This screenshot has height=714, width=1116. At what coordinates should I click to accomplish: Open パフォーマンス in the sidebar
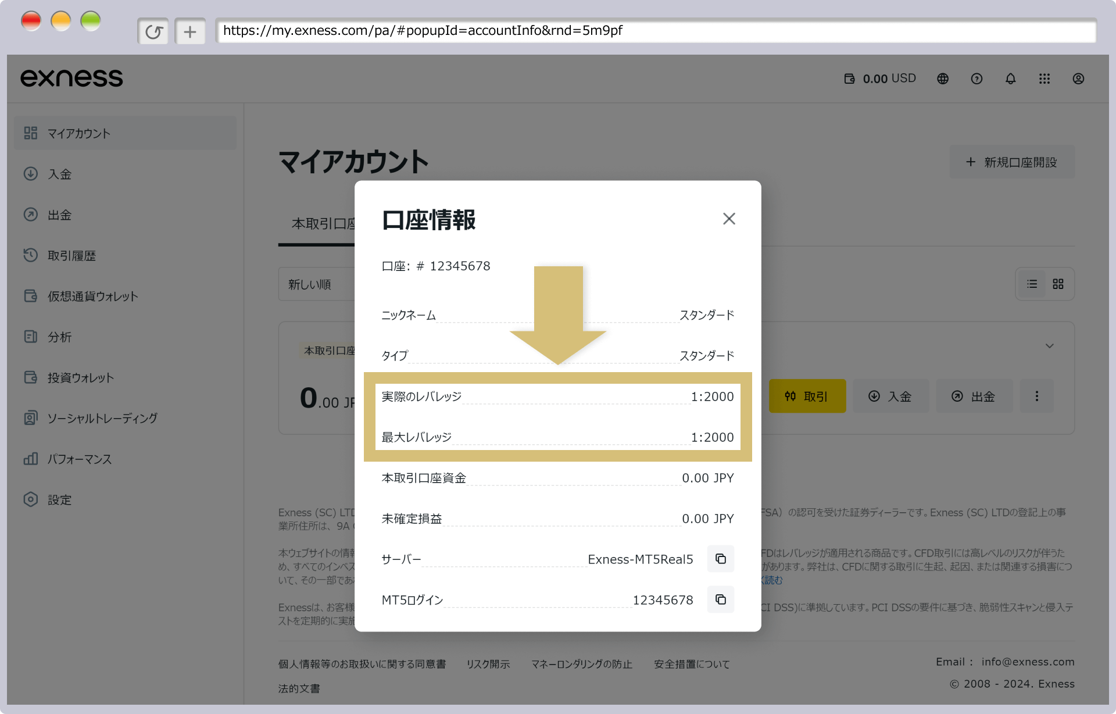coord(125,459)
